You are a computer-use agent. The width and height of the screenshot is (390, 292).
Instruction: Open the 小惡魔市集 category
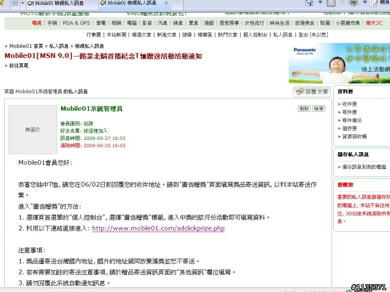point(348,23)
